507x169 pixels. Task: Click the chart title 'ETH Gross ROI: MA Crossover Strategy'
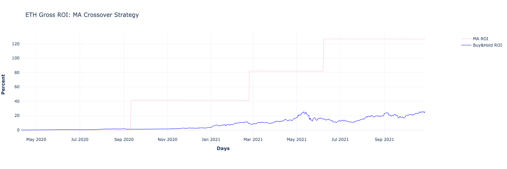tap(82, 15)
